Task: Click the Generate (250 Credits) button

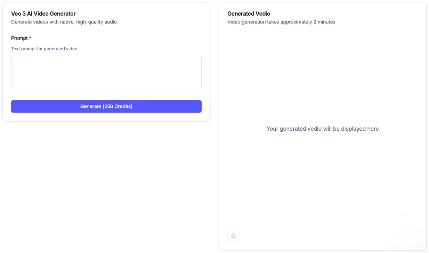Action: click(106, 106)
